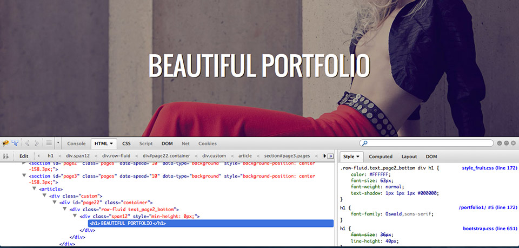
Task: Go forward with the right arrow icon
Action: (37, 143)
